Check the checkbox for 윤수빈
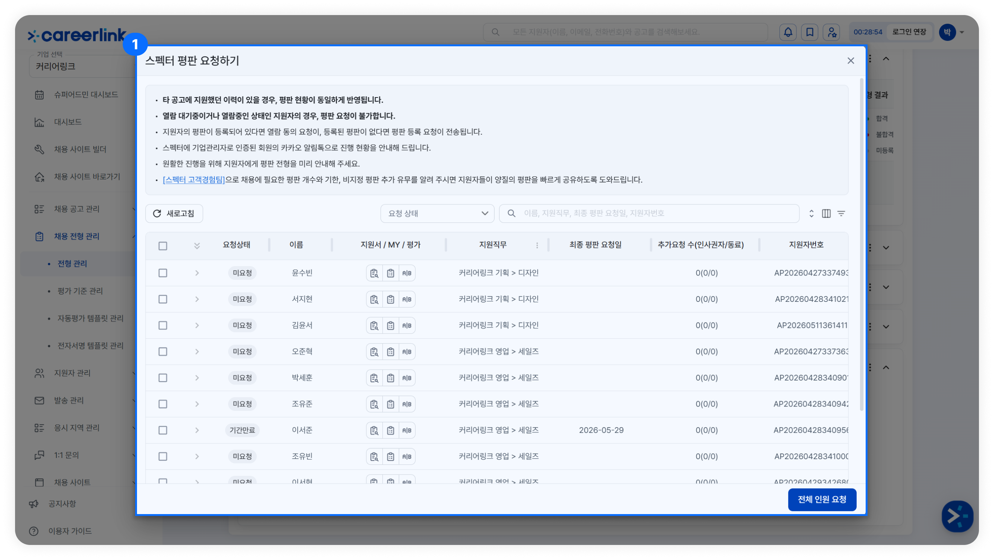994x560 pixels. pos(163,273)
